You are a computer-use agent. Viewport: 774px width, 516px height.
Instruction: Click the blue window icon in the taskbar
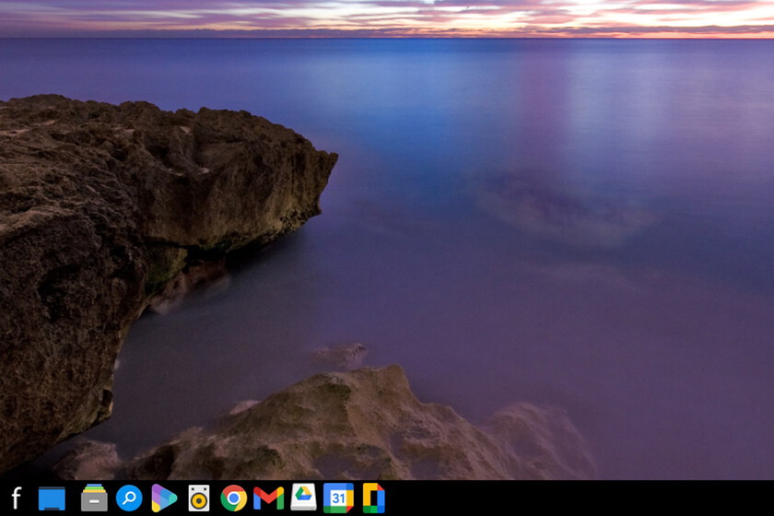pyautogui.click(x=52, y=498)
